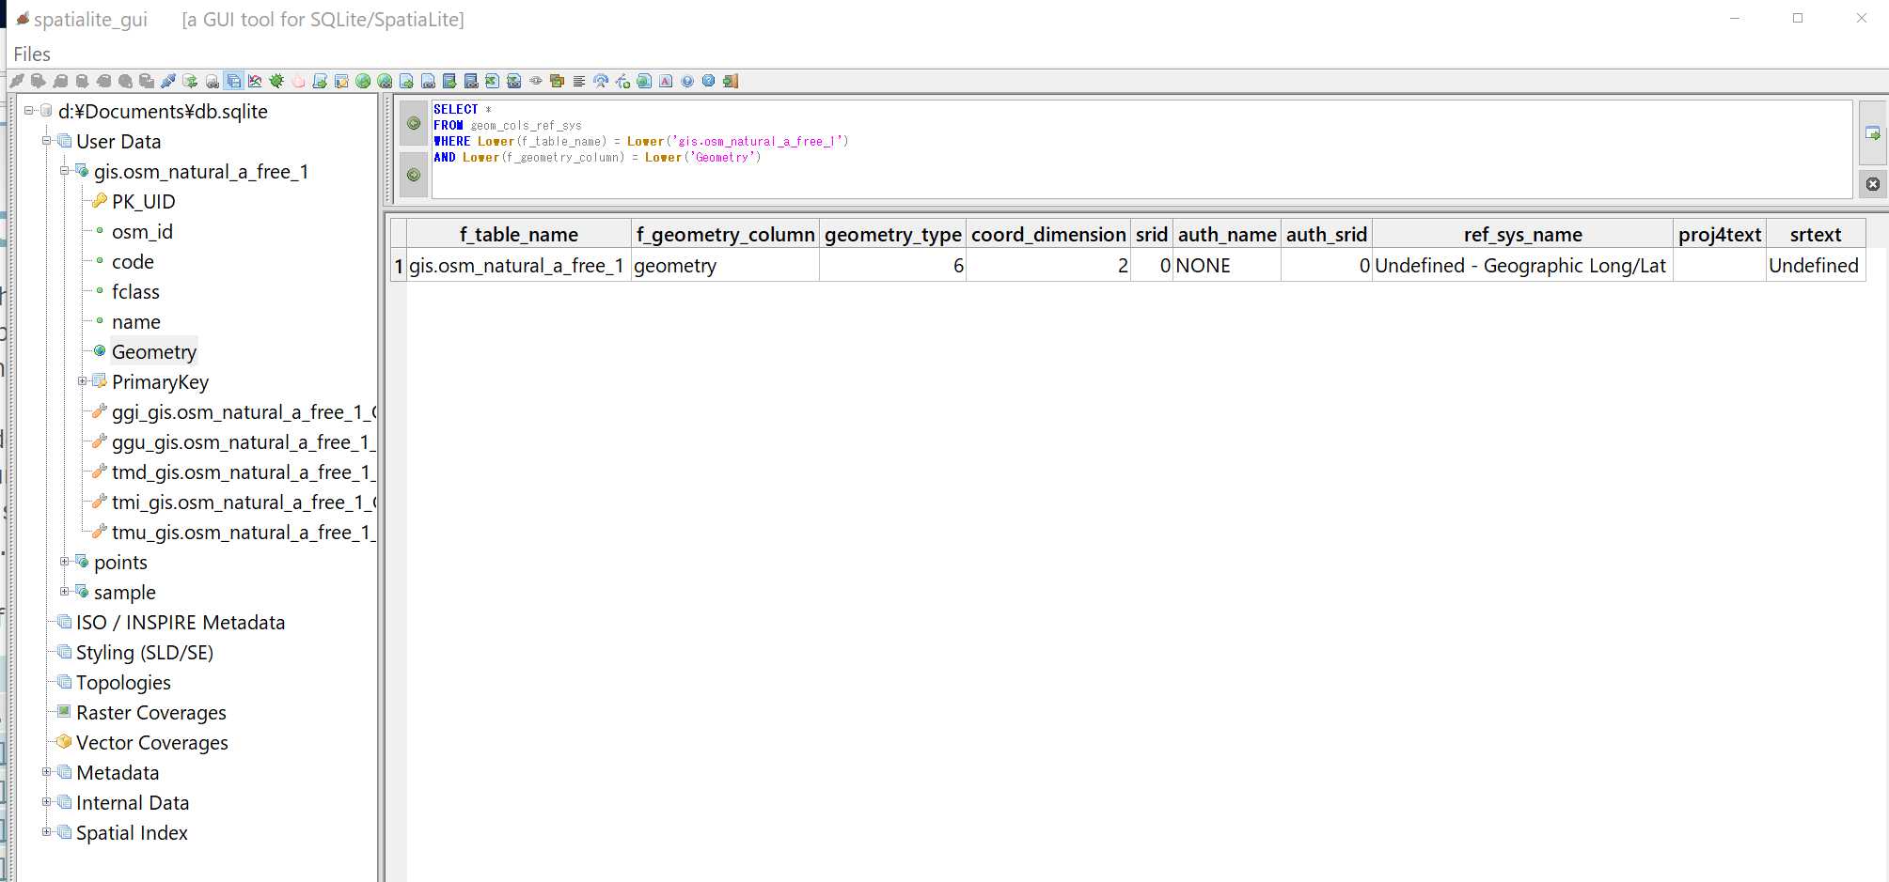Expand the points table node
This screenshot has width=1889, height=882.
pos(65,562)
